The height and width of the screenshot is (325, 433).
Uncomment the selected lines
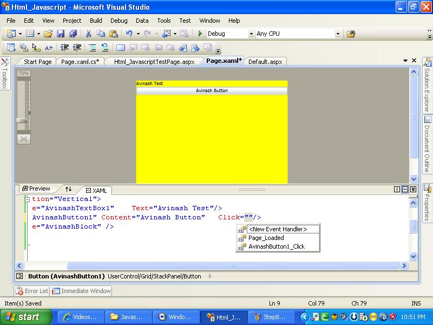(105, 48)
